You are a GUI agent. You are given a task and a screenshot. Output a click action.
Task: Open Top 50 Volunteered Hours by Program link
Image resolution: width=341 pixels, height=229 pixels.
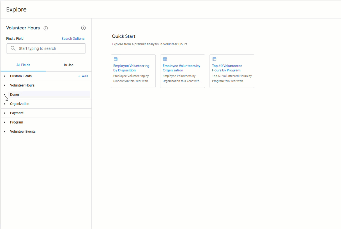coord(227,68)
